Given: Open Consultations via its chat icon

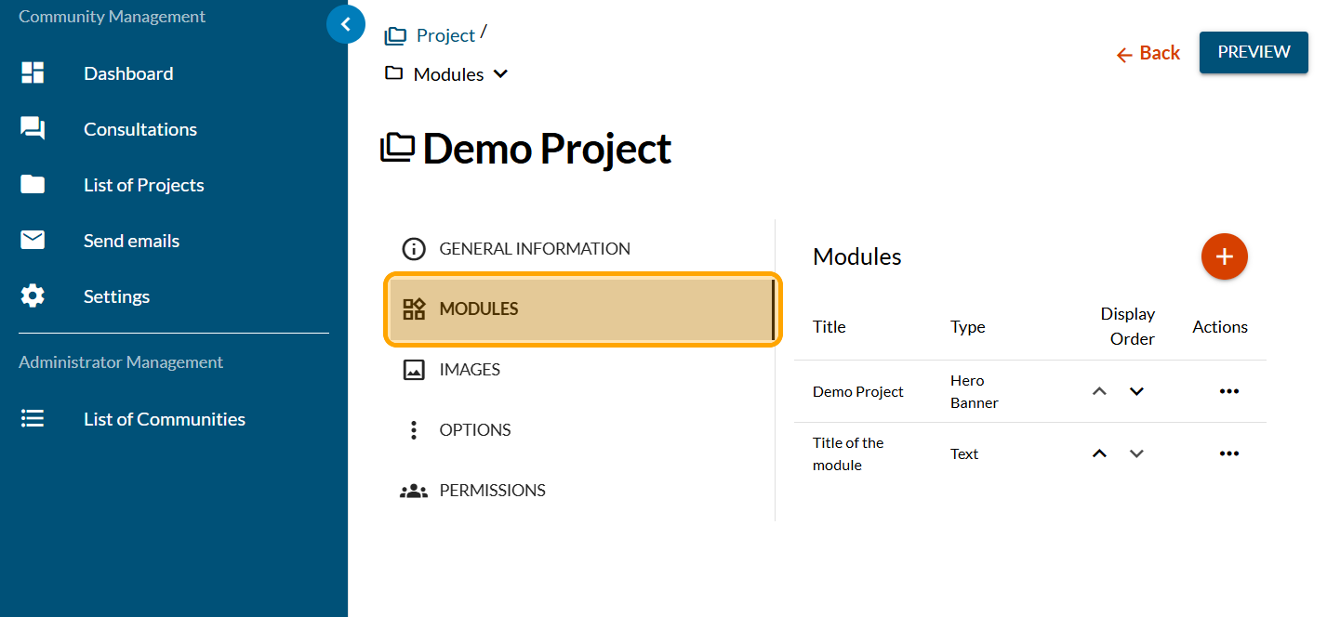Looking at the screenshot, I should point(33,129).
